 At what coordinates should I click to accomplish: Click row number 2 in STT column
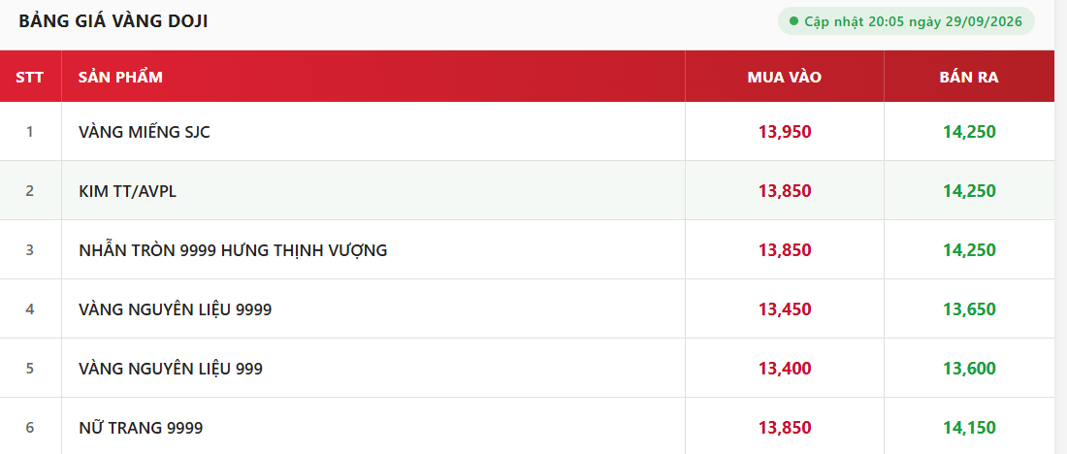pyautogui.click(x=30, y=190)
